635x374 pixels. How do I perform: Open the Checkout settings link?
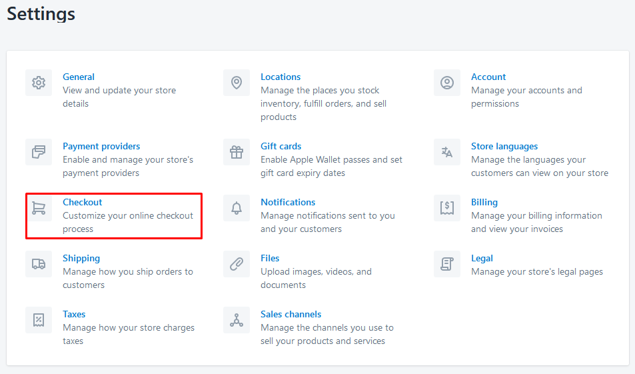(82, 202)
